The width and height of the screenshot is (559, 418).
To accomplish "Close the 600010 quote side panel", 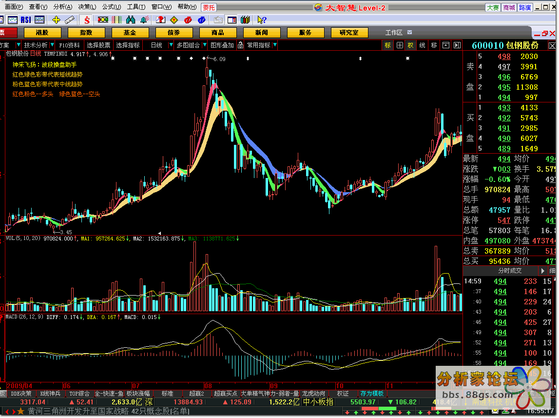I will [x=552, y=46].
